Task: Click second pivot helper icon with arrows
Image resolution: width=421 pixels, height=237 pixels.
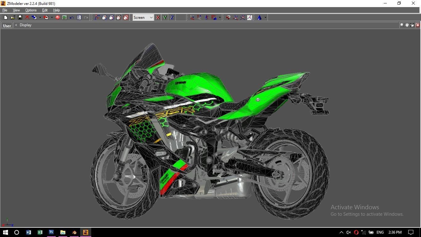Action: pos(199,18)
